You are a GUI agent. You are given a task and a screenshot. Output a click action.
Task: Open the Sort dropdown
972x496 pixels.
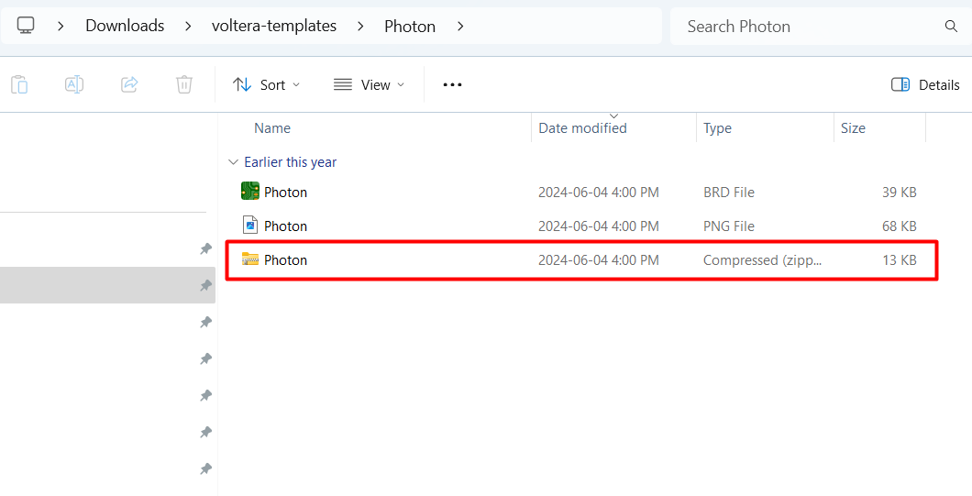click(266, 85)
